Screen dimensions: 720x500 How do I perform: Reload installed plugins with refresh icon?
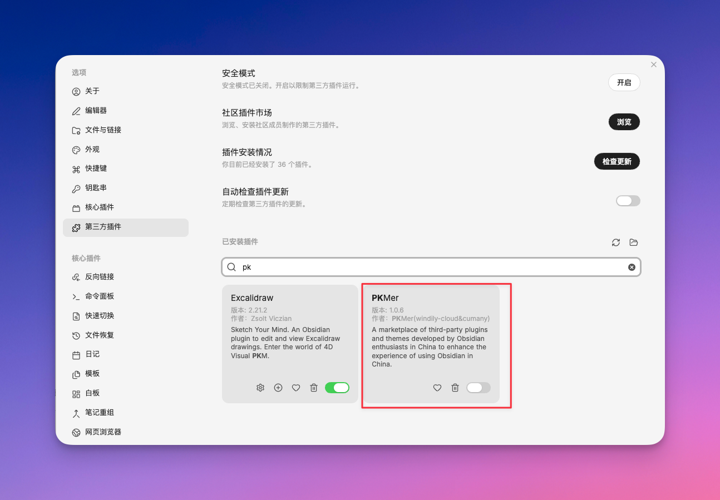coord(615,242)
